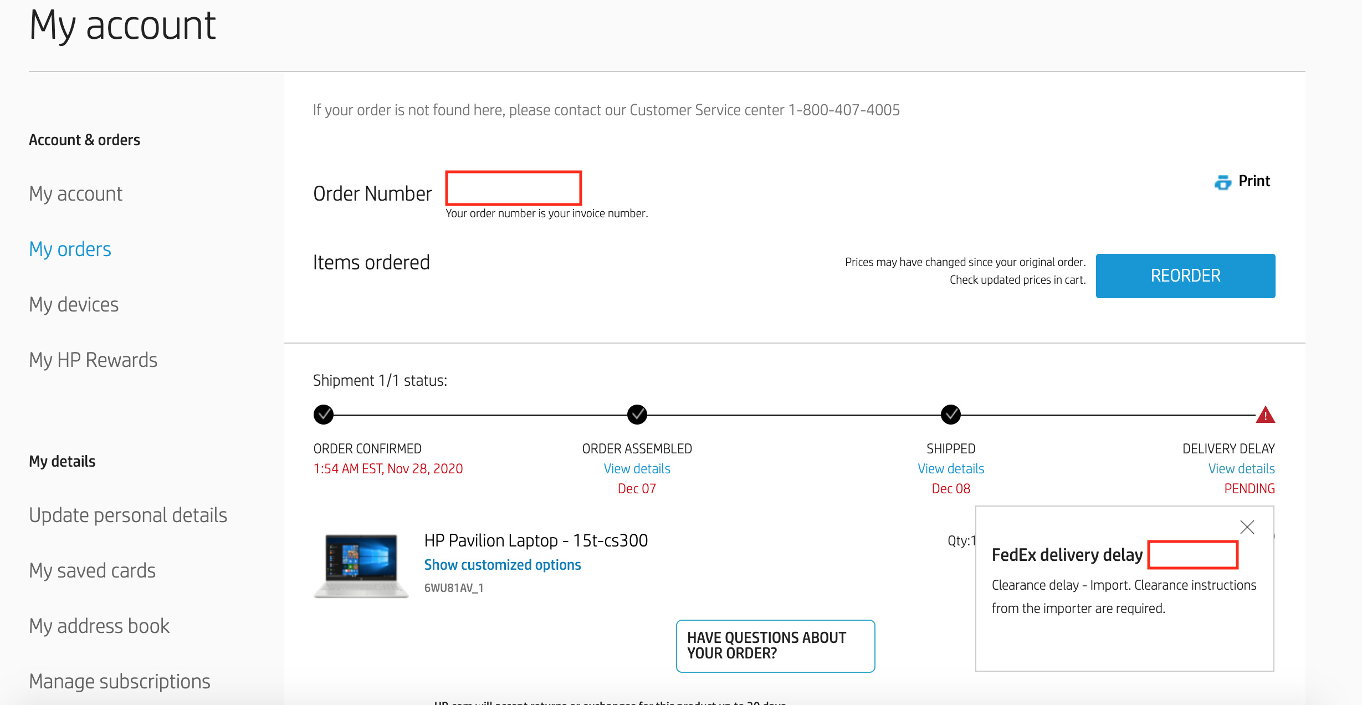Open View details under Order Assembled
This screenshot has width=1362, height=705.
coord(637,469)
